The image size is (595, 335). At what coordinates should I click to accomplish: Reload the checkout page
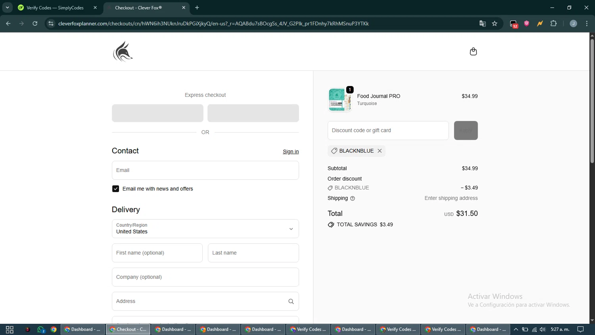[35, 24]
